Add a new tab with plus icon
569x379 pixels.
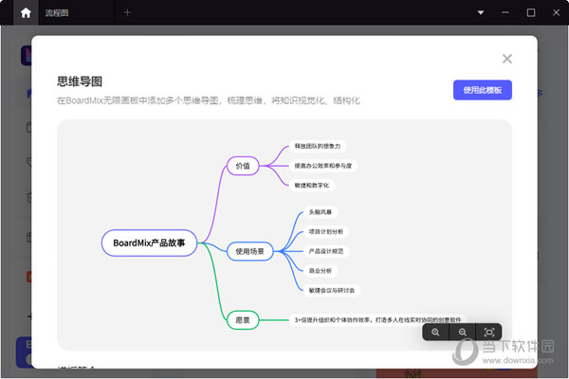(x=127, y=12)
